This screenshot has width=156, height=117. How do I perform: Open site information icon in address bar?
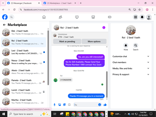[21, 10]
